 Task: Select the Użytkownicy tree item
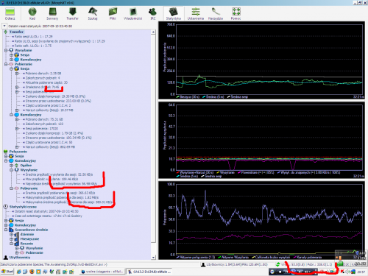point(20,258)
